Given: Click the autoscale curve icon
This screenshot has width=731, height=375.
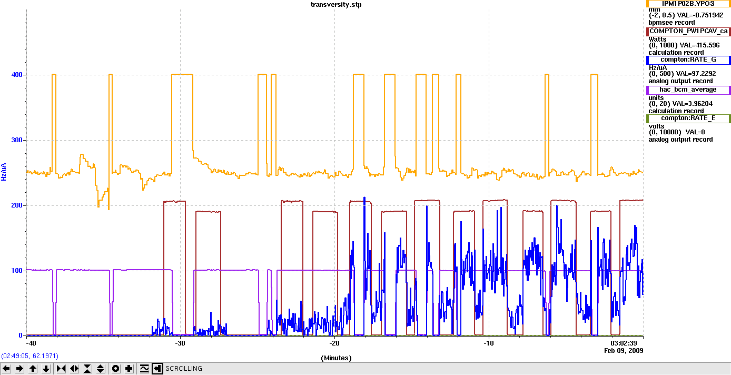Looking at the screenshot, I should click(x=144, y=369).
